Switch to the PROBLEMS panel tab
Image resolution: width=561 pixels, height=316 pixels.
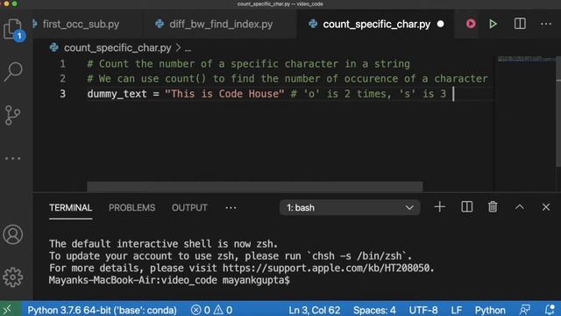click(x=132, y=208)
